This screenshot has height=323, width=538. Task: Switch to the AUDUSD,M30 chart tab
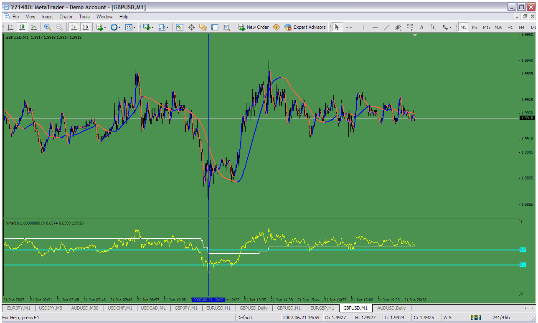[x=85, y=308]
